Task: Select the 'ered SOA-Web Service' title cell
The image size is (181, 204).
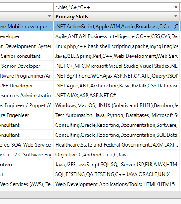Action: pyautogui.click(x=27, y=145)
